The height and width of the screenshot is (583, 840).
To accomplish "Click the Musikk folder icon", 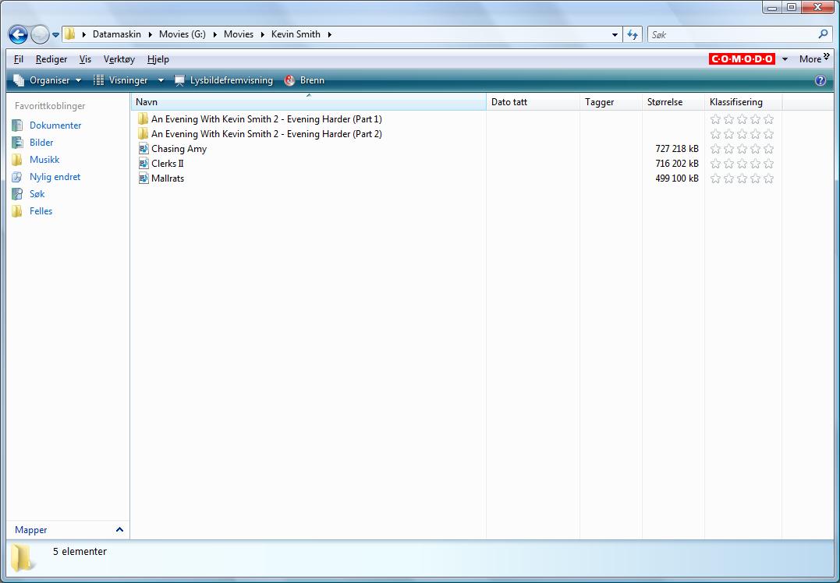I will [17, 160].
